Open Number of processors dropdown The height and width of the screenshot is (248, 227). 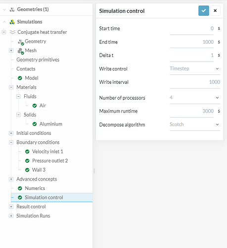(195, 98)
